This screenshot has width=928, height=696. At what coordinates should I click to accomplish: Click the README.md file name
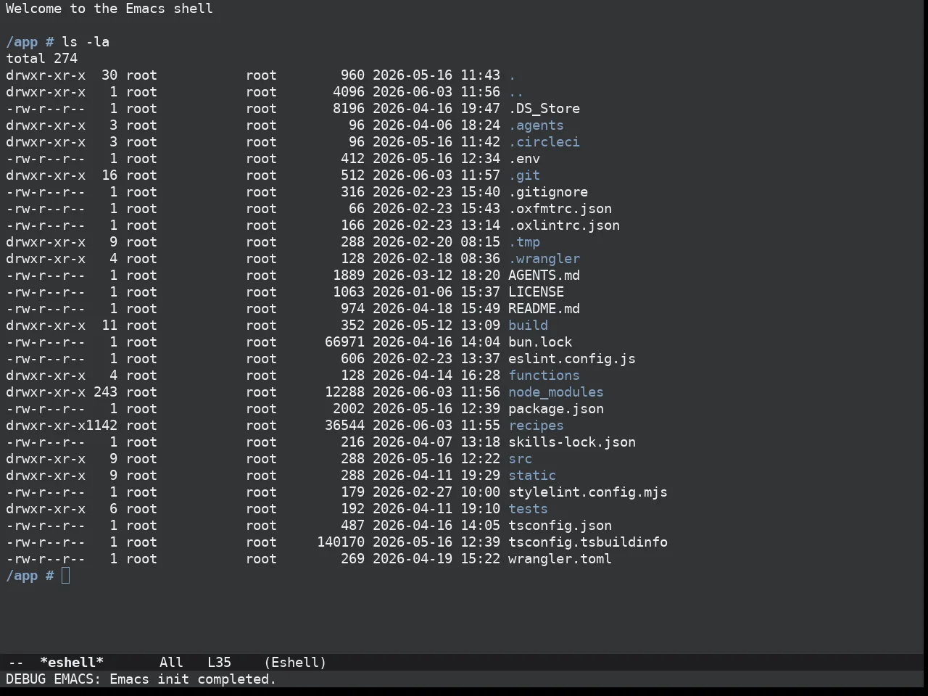point(544,309)
